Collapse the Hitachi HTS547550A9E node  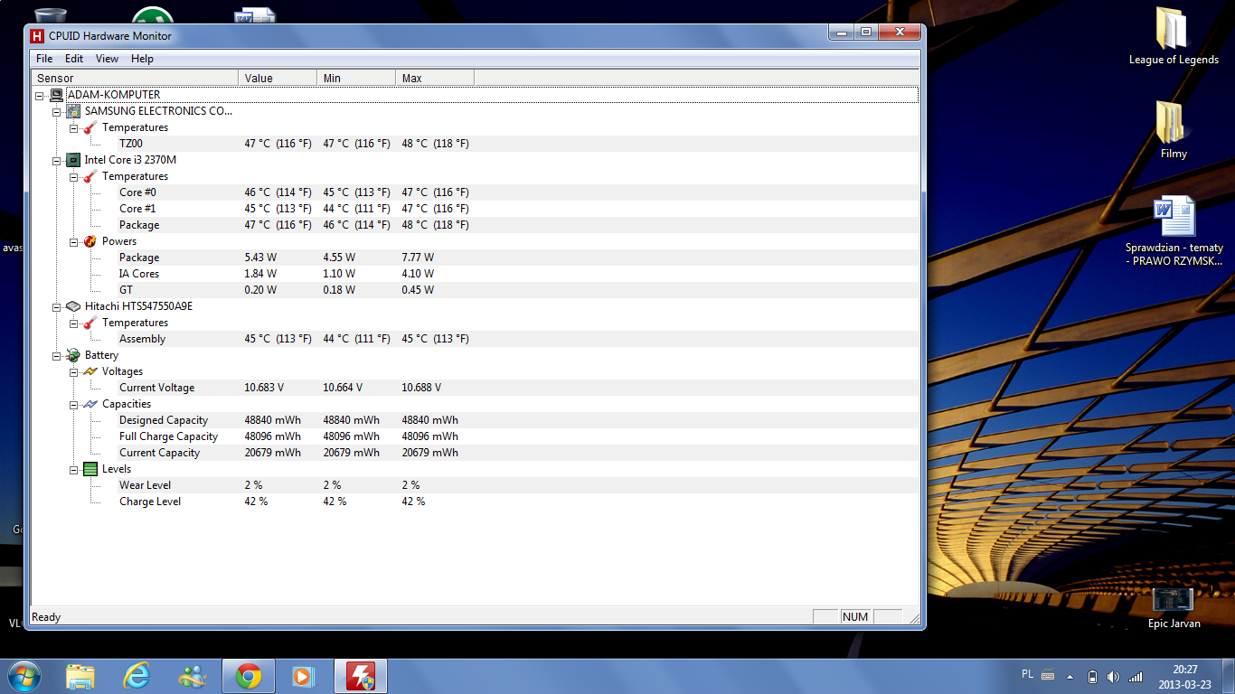pos(57,306)
